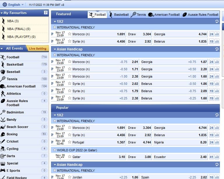Select Aussie Rules Football in sidebar
224x179 pixels.
coord(24,103)
